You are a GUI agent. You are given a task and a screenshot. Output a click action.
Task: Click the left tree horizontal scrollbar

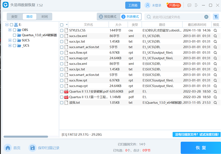tap(26, 137)
